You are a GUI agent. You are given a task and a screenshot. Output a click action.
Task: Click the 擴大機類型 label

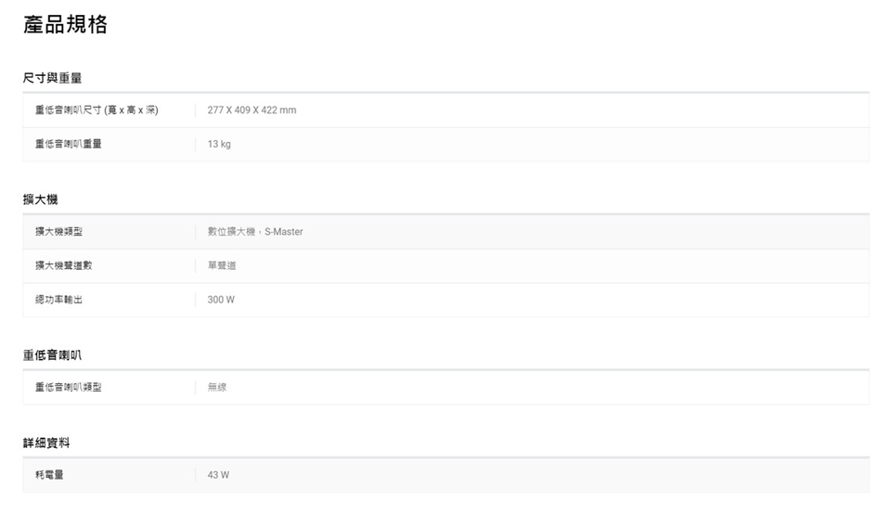[58, 232]
